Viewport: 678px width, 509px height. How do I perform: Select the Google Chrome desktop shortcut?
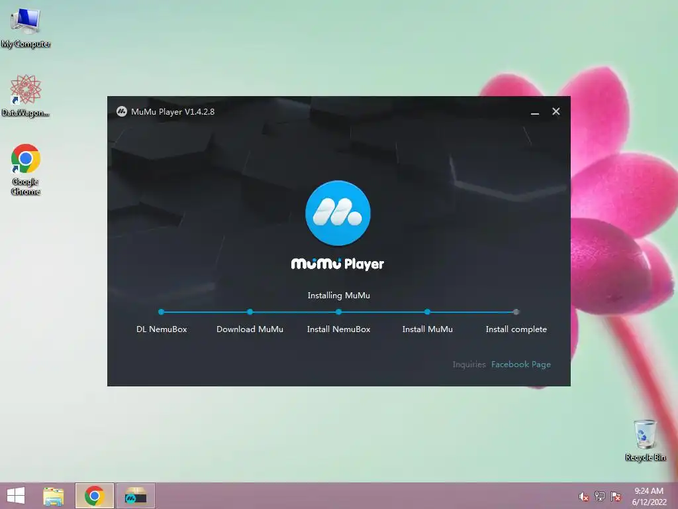click(x=26, y=169)
